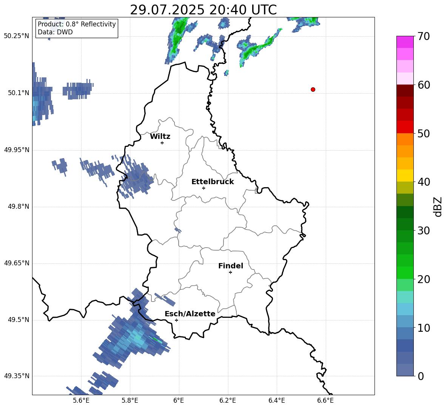
Task: Click the 30 tick on the colorbar
Action: coord(424,231)
